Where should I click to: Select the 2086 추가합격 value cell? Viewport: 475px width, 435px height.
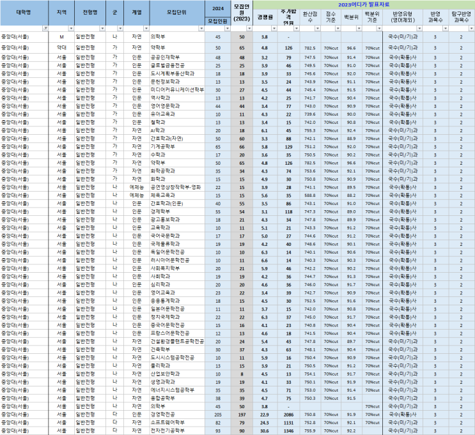(289, 415)
